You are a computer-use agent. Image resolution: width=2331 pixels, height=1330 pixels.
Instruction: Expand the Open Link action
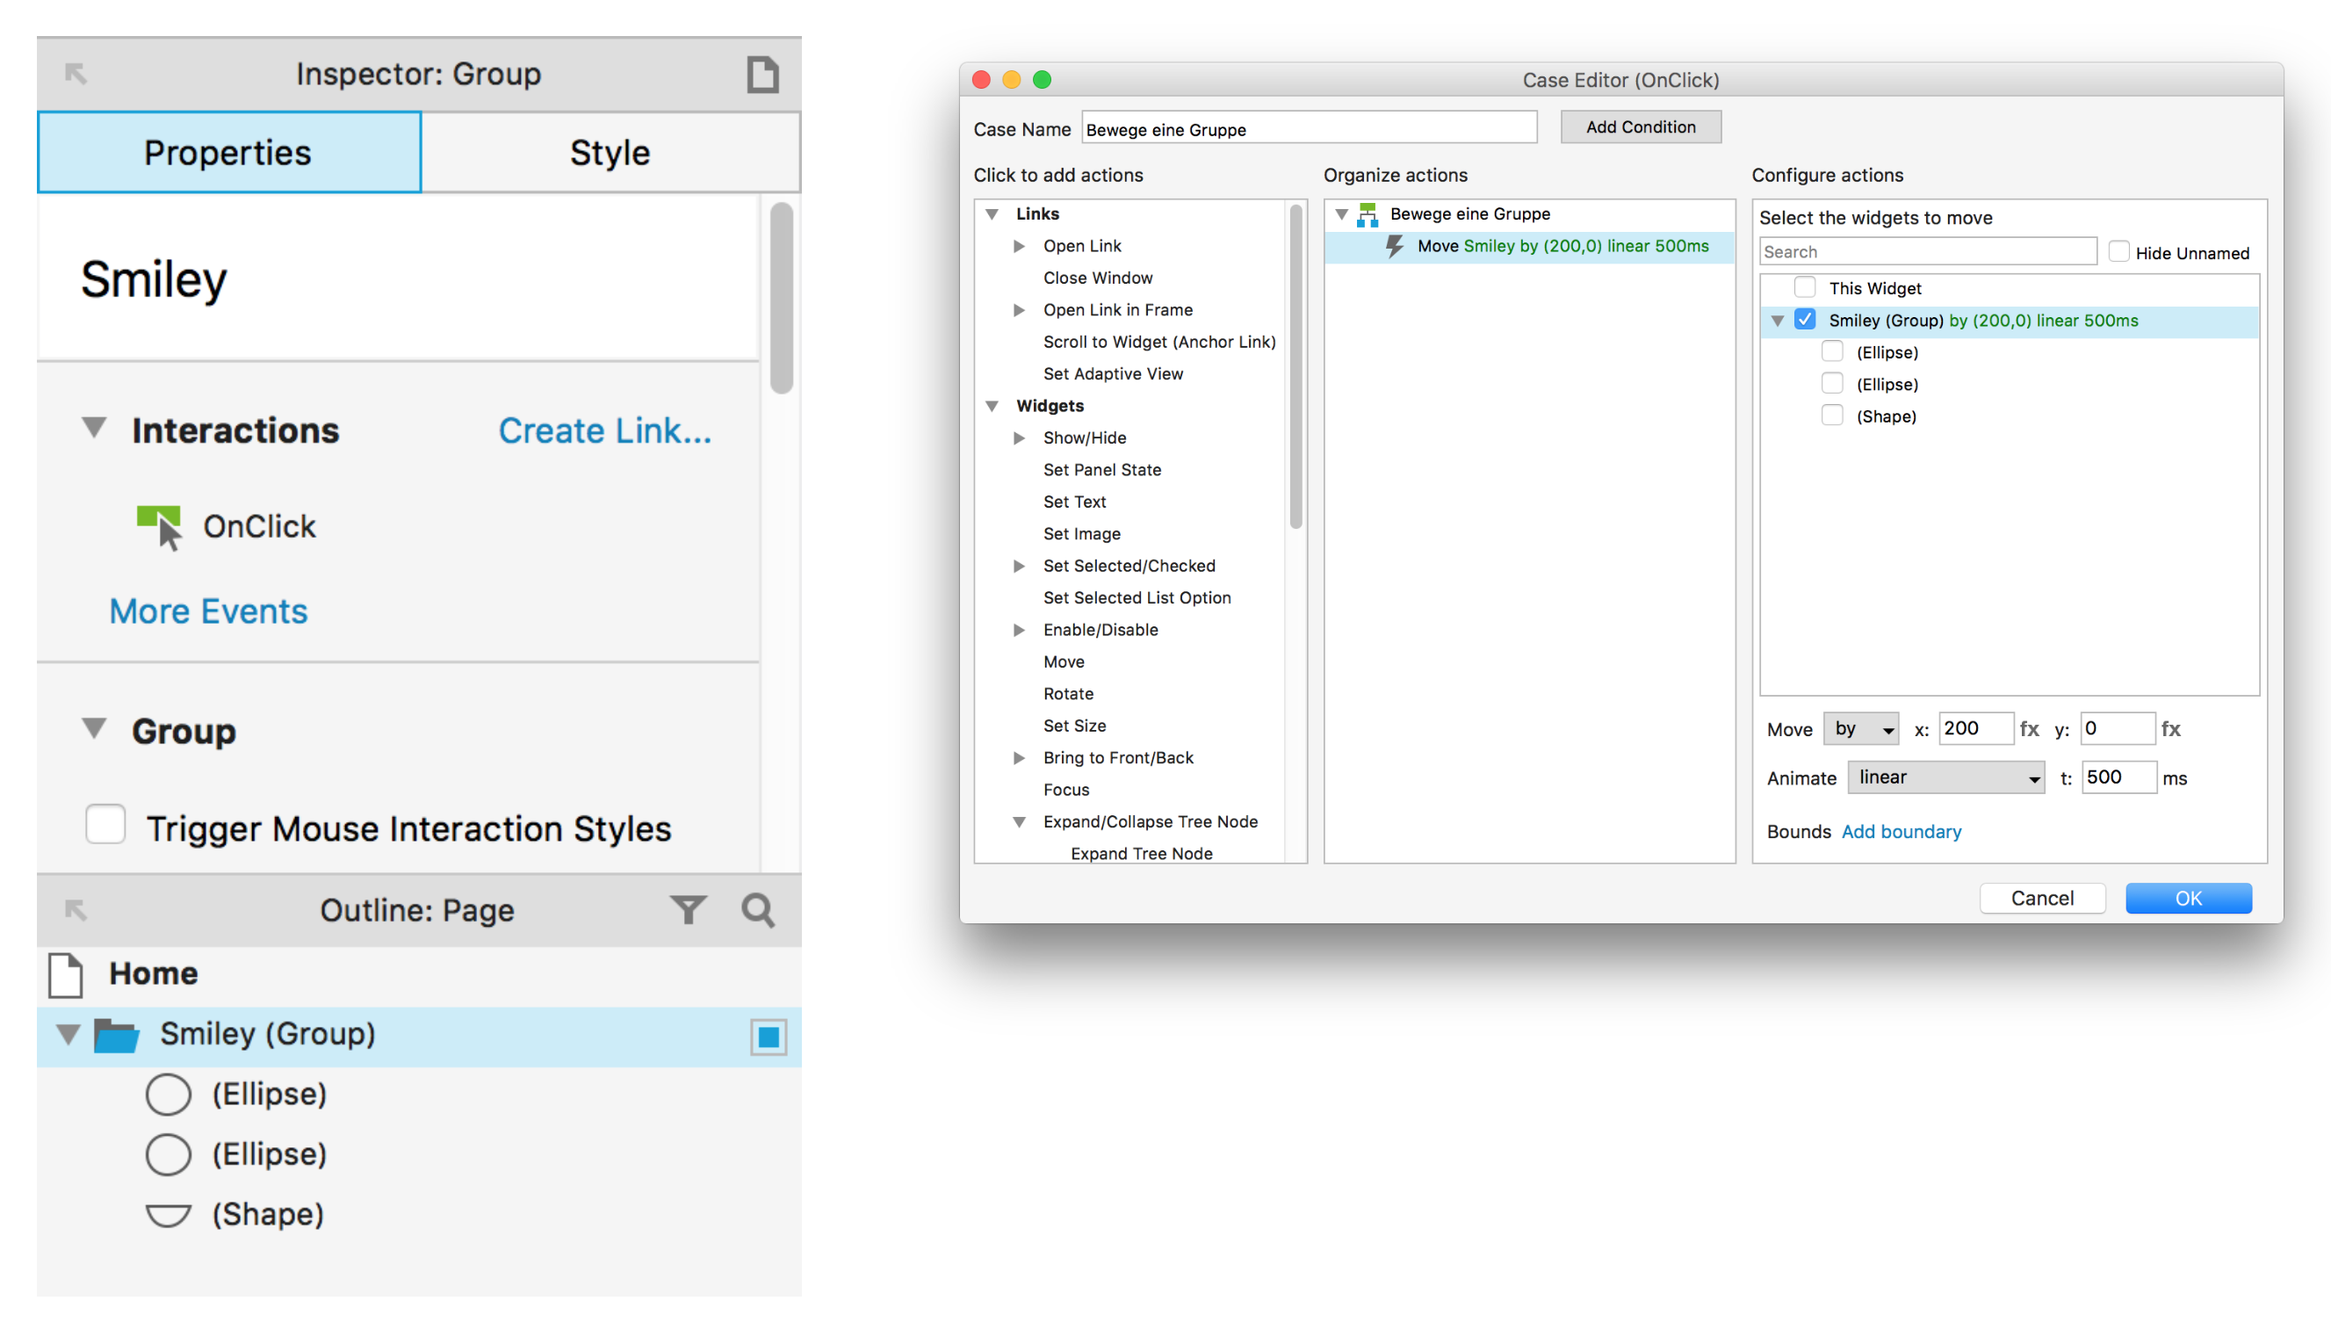(x=1019, y=246)
